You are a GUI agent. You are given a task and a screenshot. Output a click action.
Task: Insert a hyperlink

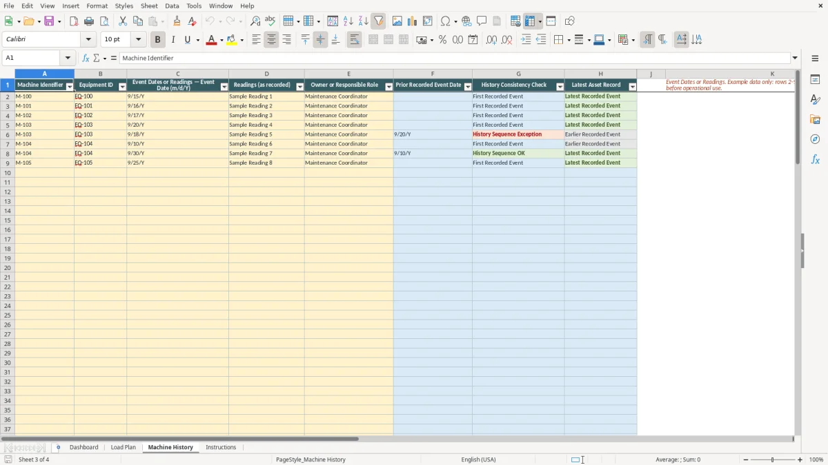coord(466,21)
